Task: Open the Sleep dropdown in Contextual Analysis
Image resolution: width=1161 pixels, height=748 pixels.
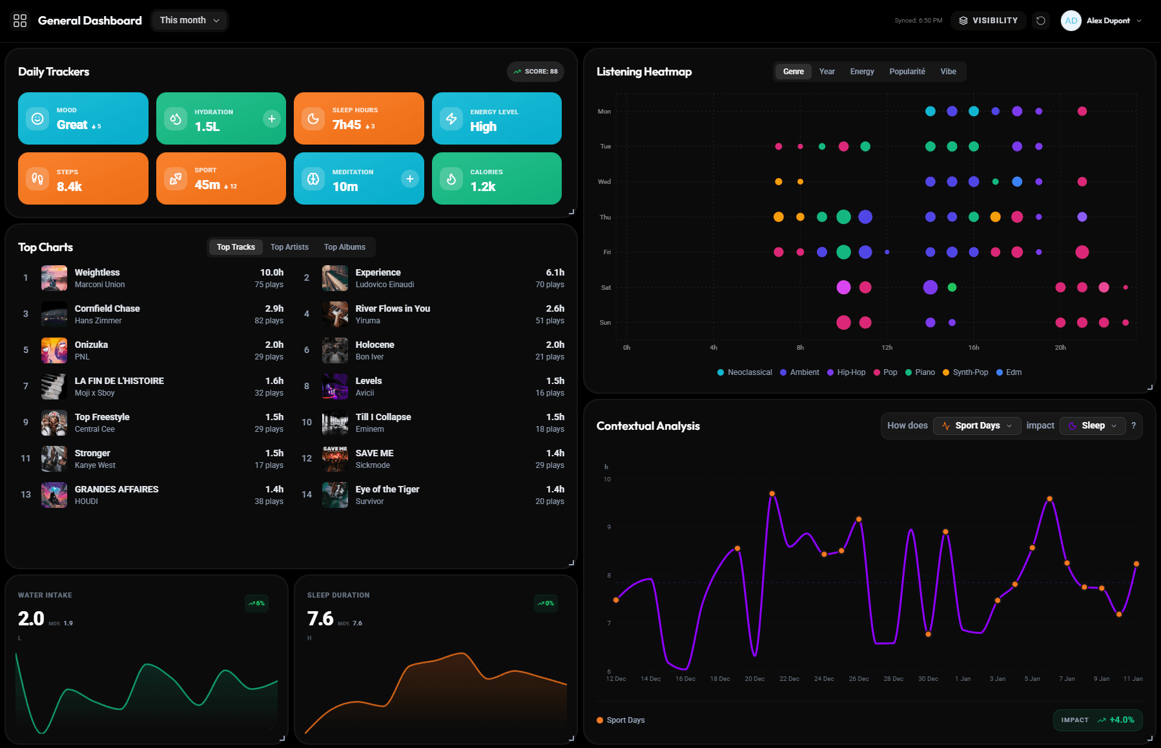Action: point(1092,425)
